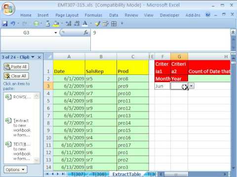Click Increase Decimal icon
The width and height of the screenshot is (237, 177).
(x=69, y=24)
